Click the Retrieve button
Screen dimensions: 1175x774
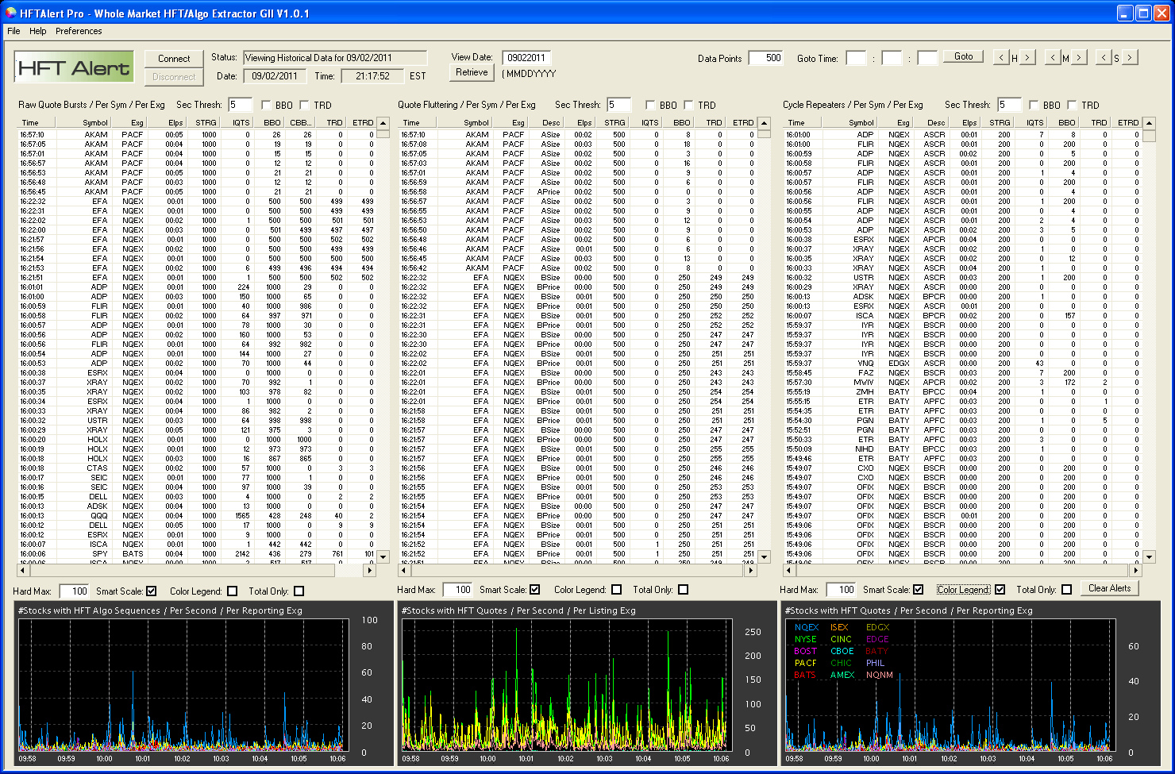pyautogui.click(x=472, y=72)
